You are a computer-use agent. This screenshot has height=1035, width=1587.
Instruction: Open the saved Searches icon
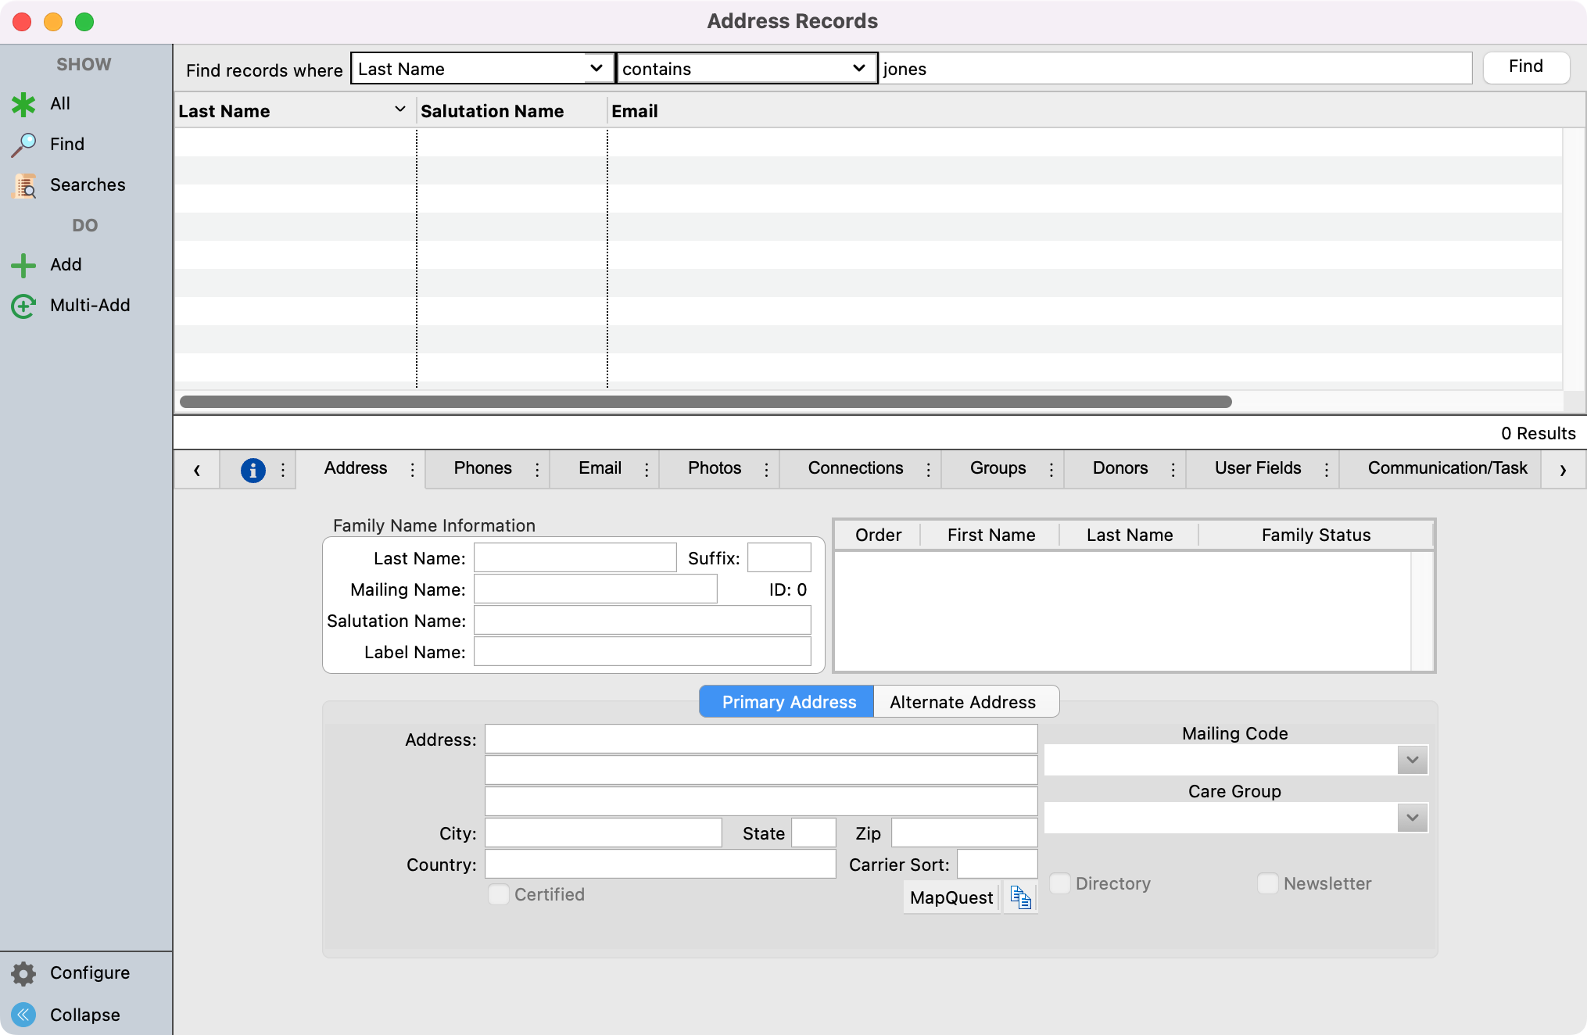point(25,185)
